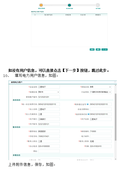The width and height of the screenshot is (127, 171).
Task: Click the 通信地址 field containing 陕西西安
Action: [x=49, y=131]
